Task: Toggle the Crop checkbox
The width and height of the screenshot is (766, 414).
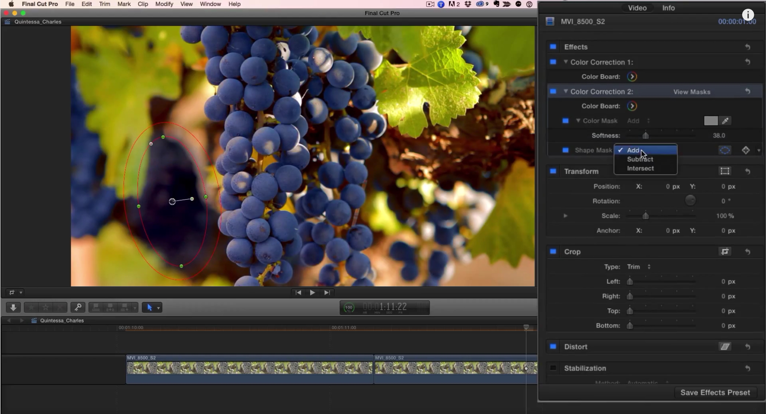Action: tap(553, 252)
